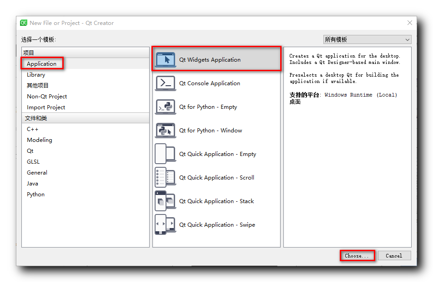The image size is (433, 282).
Task: Click the Qt Quick Application - Empty icon
Action: click(x=166, y=154)
